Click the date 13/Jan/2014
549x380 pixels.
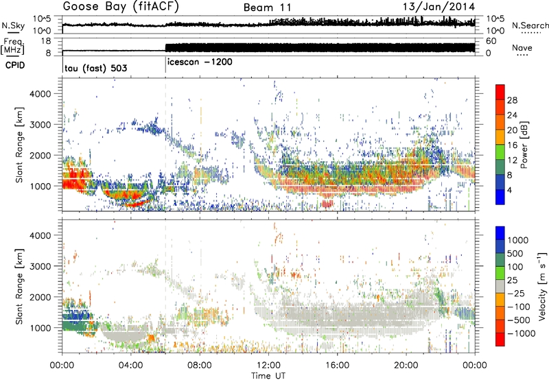[x=439, y=7]
